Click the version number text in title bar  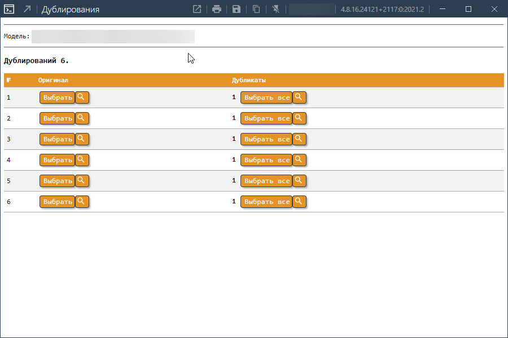[x=382, y=9]
